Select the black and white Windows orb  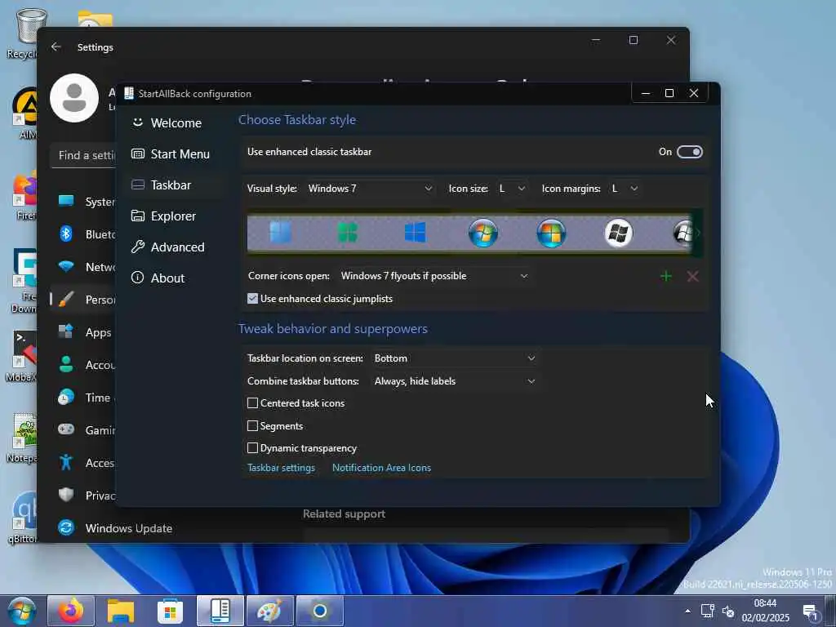(619, 233)
